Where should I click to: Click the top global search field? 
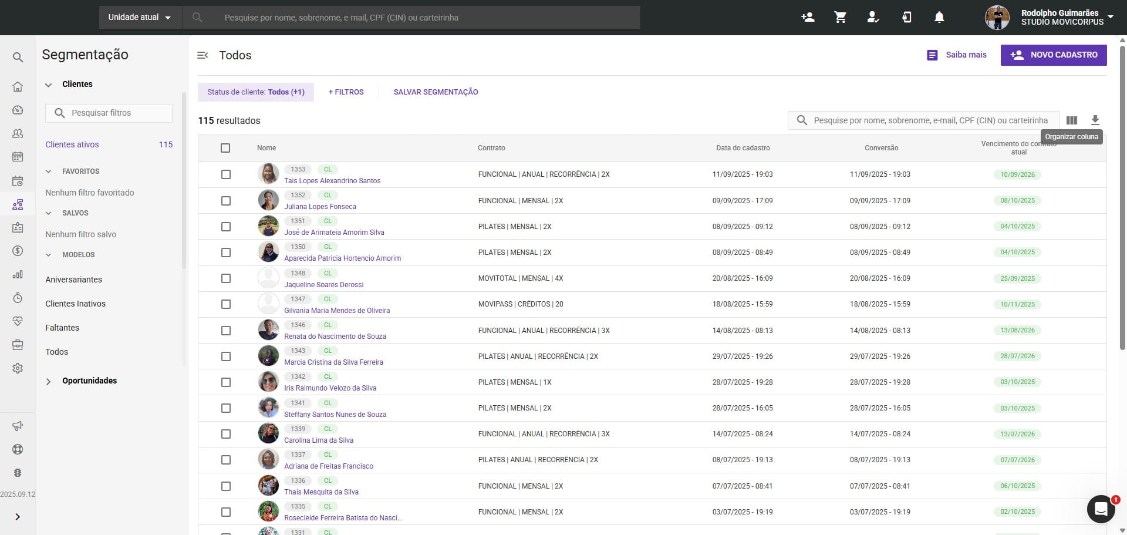point(411,18)
